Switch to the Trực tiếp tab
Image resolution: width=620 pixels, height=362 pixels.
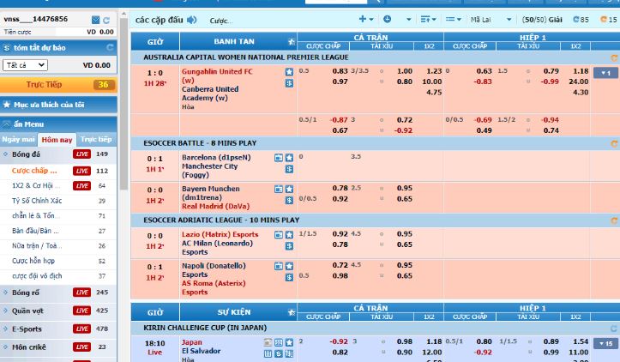click(x=96, y=139)
